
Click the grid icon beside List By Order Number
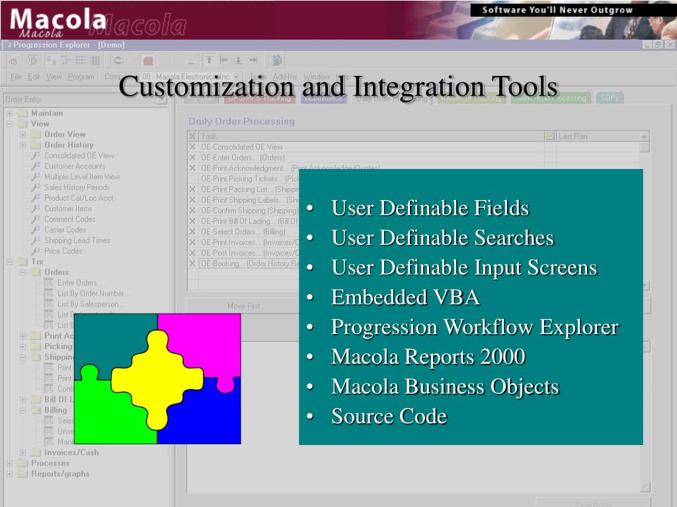click(x=49, y=293)
